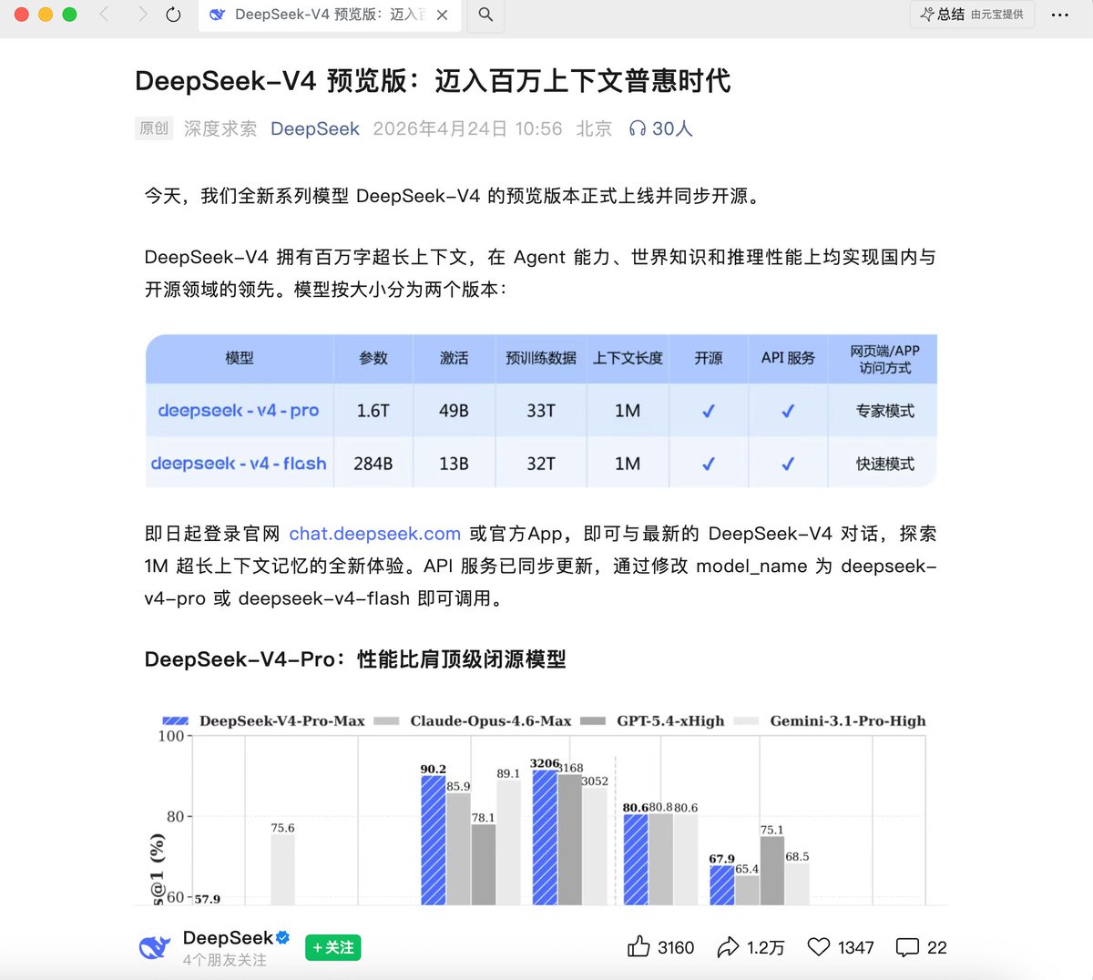Follow DeepSeek with +关注 button
Image resolution: width=1093 pixels, height=980 pixels.
(333, 948)
